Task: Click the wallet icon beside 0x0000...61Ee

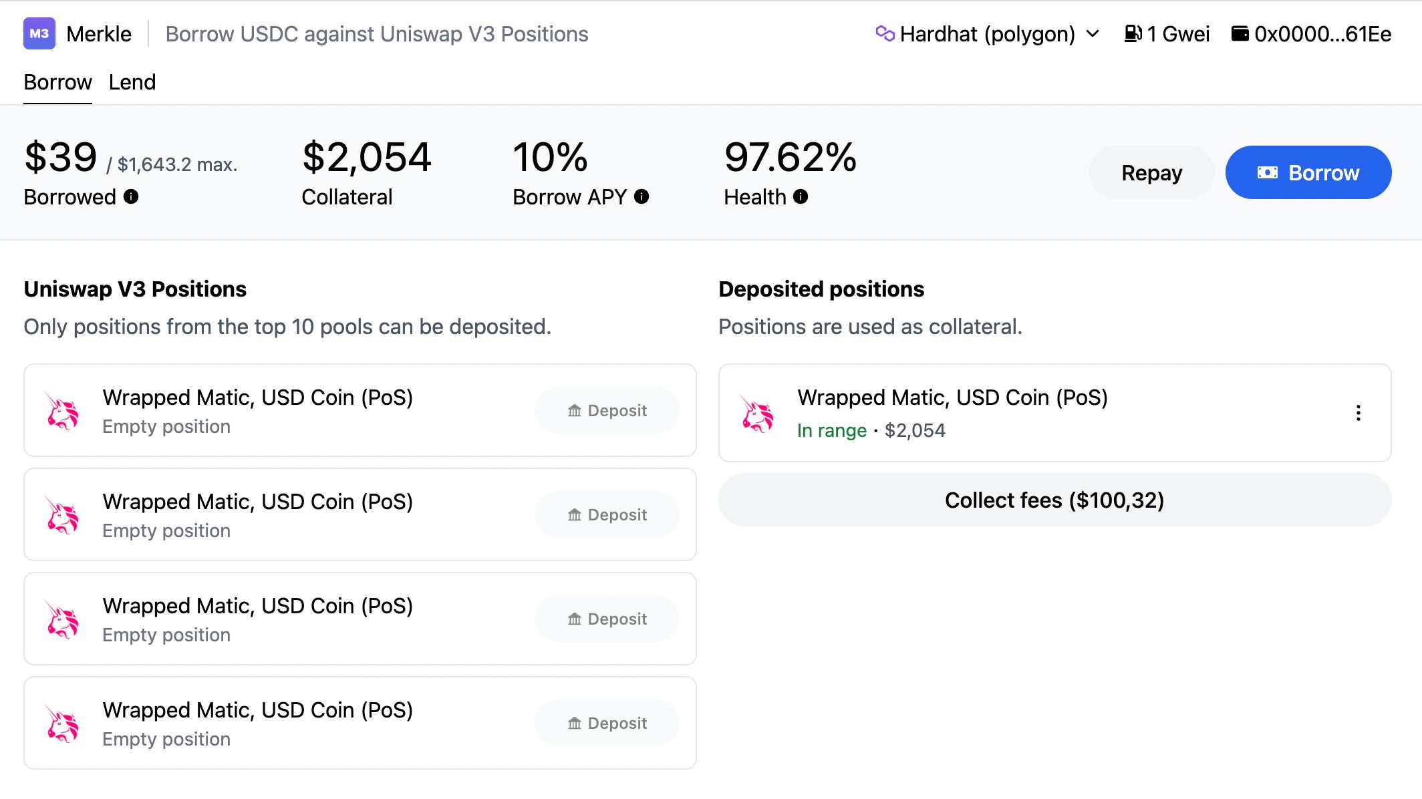Action: (x=1240, y=33)
